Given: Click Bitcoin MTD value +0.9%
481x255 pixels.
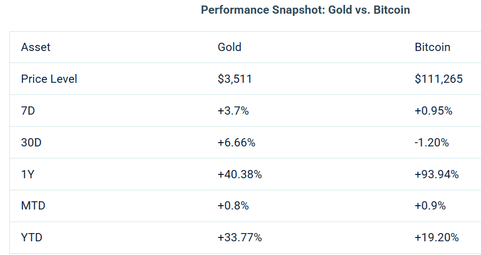Looking at the screenshot, I should [430, 206].
